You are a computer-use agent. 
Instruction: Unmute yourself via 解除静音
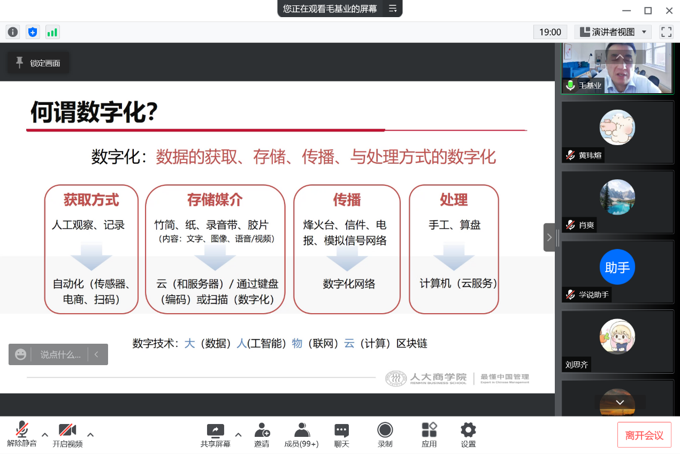22,434
